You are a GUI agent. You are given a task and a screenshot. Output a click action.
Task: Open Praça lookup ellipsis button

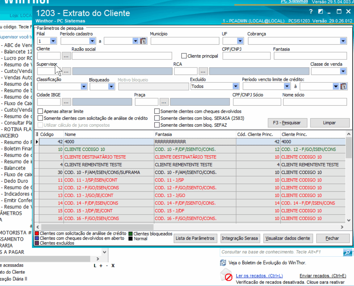coord(164,102)
